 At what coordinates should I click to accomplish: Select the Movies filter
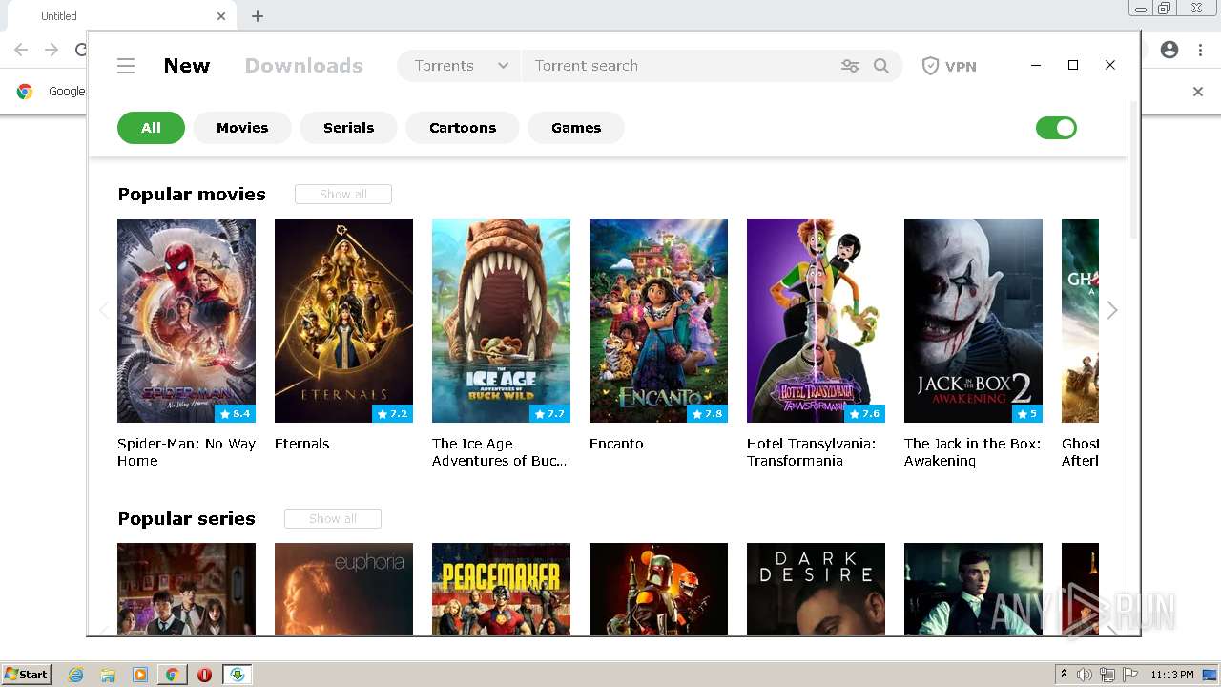coord(242,128)
